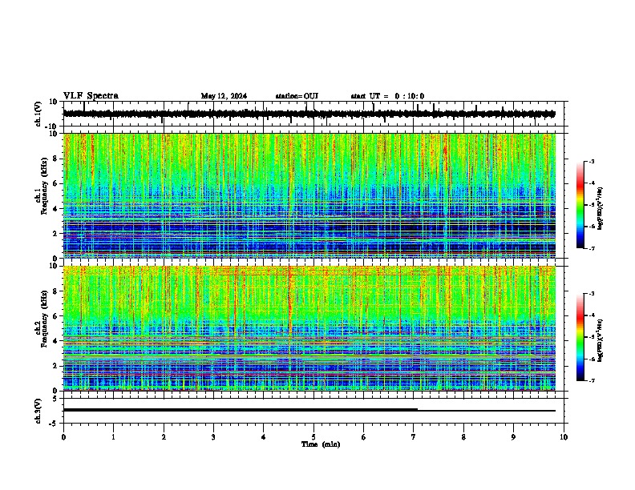Click the ch.1 spectrogram color scale bar

pos(580,205)
